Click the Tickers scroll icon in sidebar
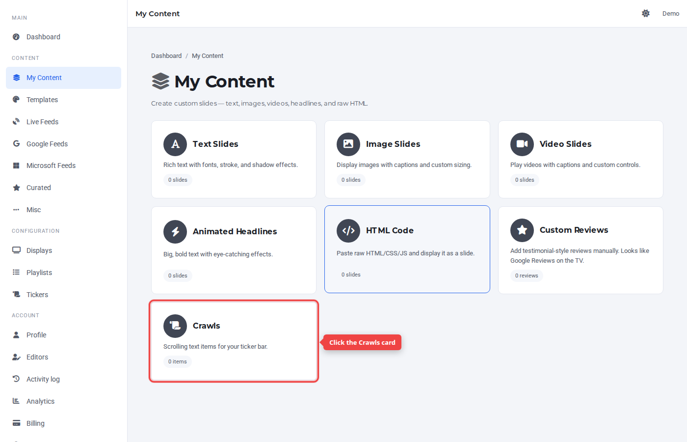This screenshot has width=687, height=442. (x=16, y=294)
